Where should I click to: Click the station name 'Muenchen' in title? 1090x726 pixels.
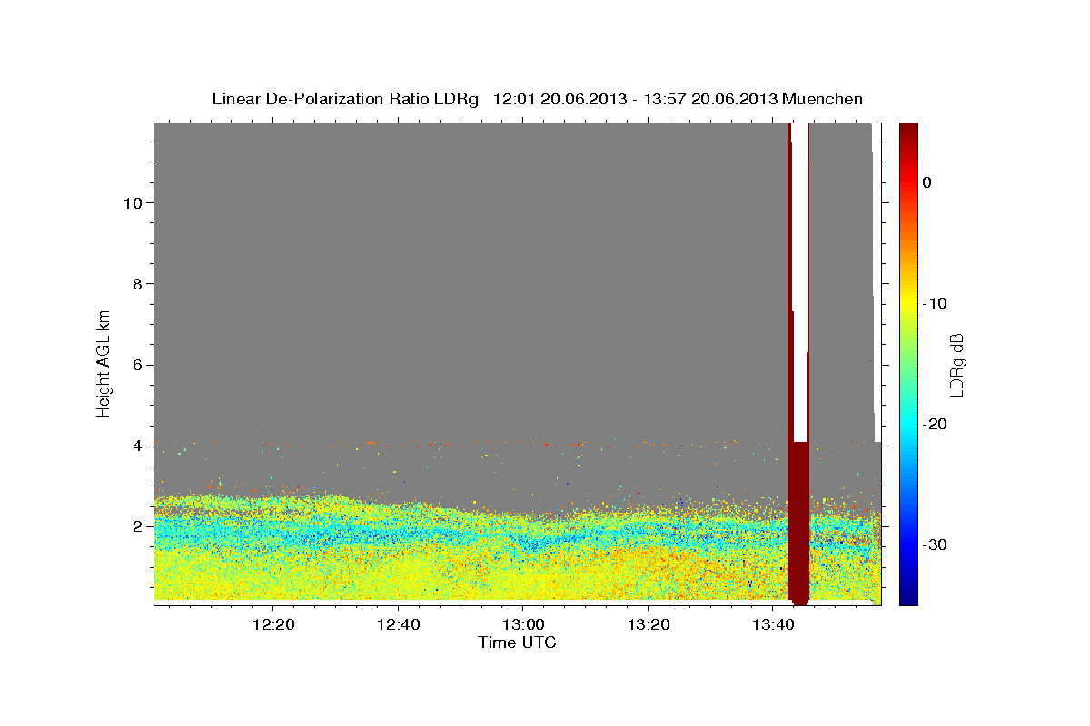tap(821, 99)
